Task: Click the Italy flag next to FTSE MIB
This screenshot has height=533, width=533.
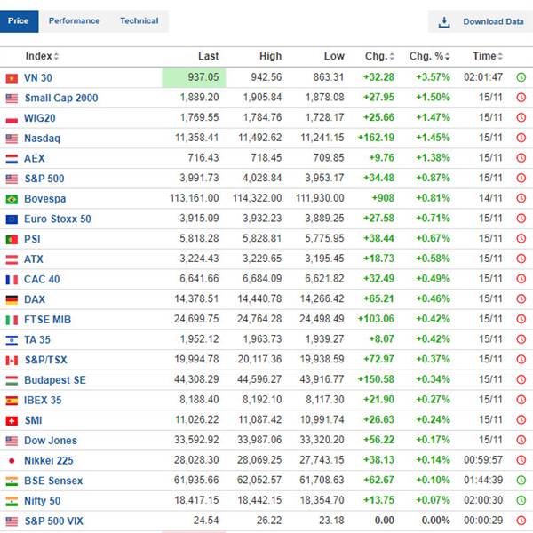Action: click(x=12, y=320)
